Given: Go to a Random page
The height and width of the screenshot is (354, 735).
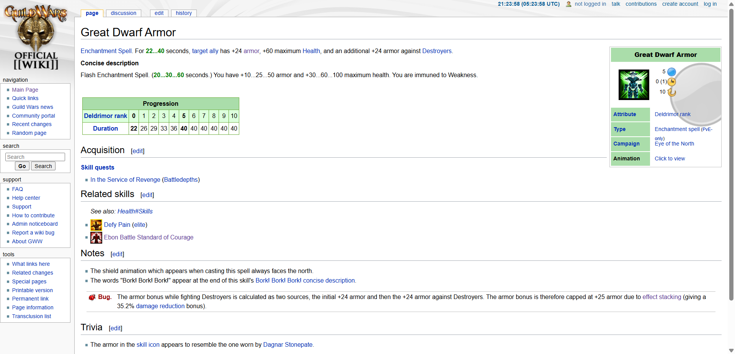Looking at the screenshot, I should coord(29,133).
